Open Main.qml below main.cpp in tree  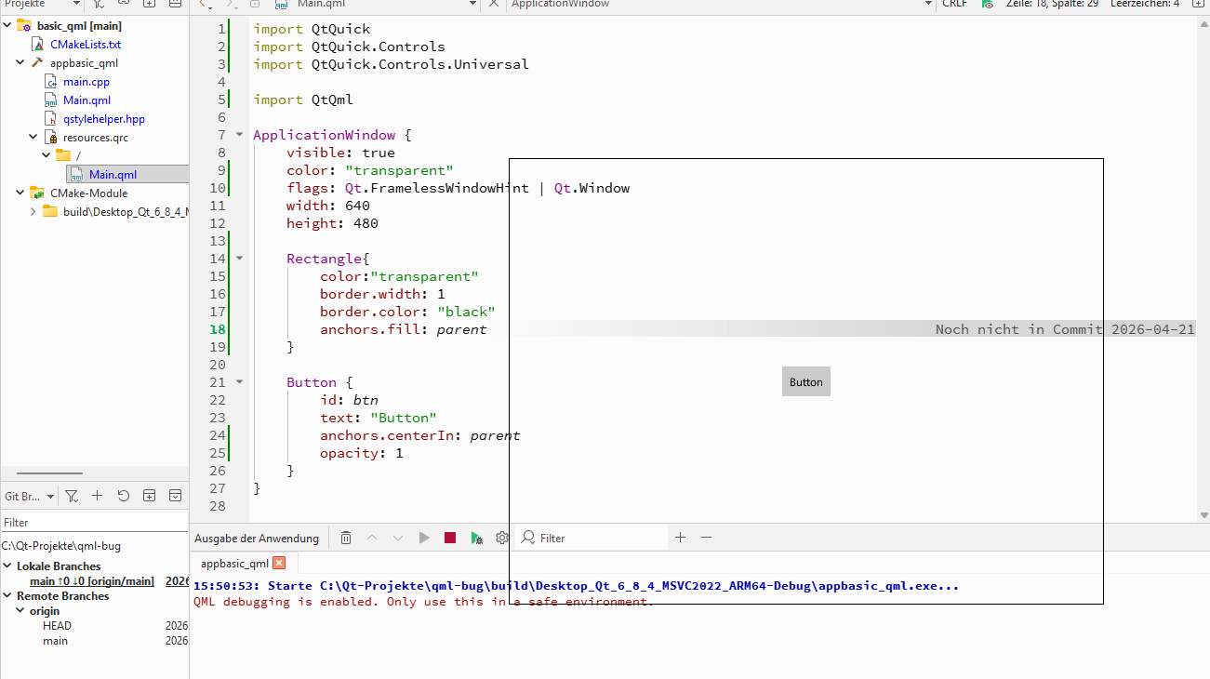(x=86, y=100)
